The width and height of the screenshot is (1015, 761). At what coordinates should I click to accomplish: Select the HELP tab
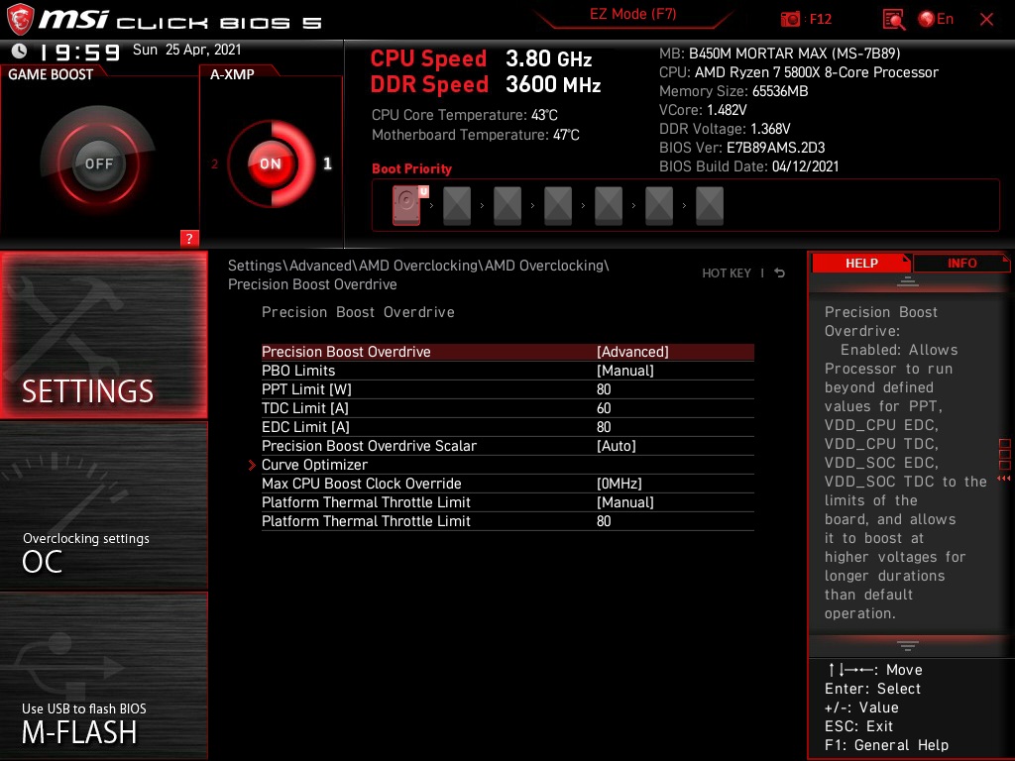[860, 263]
